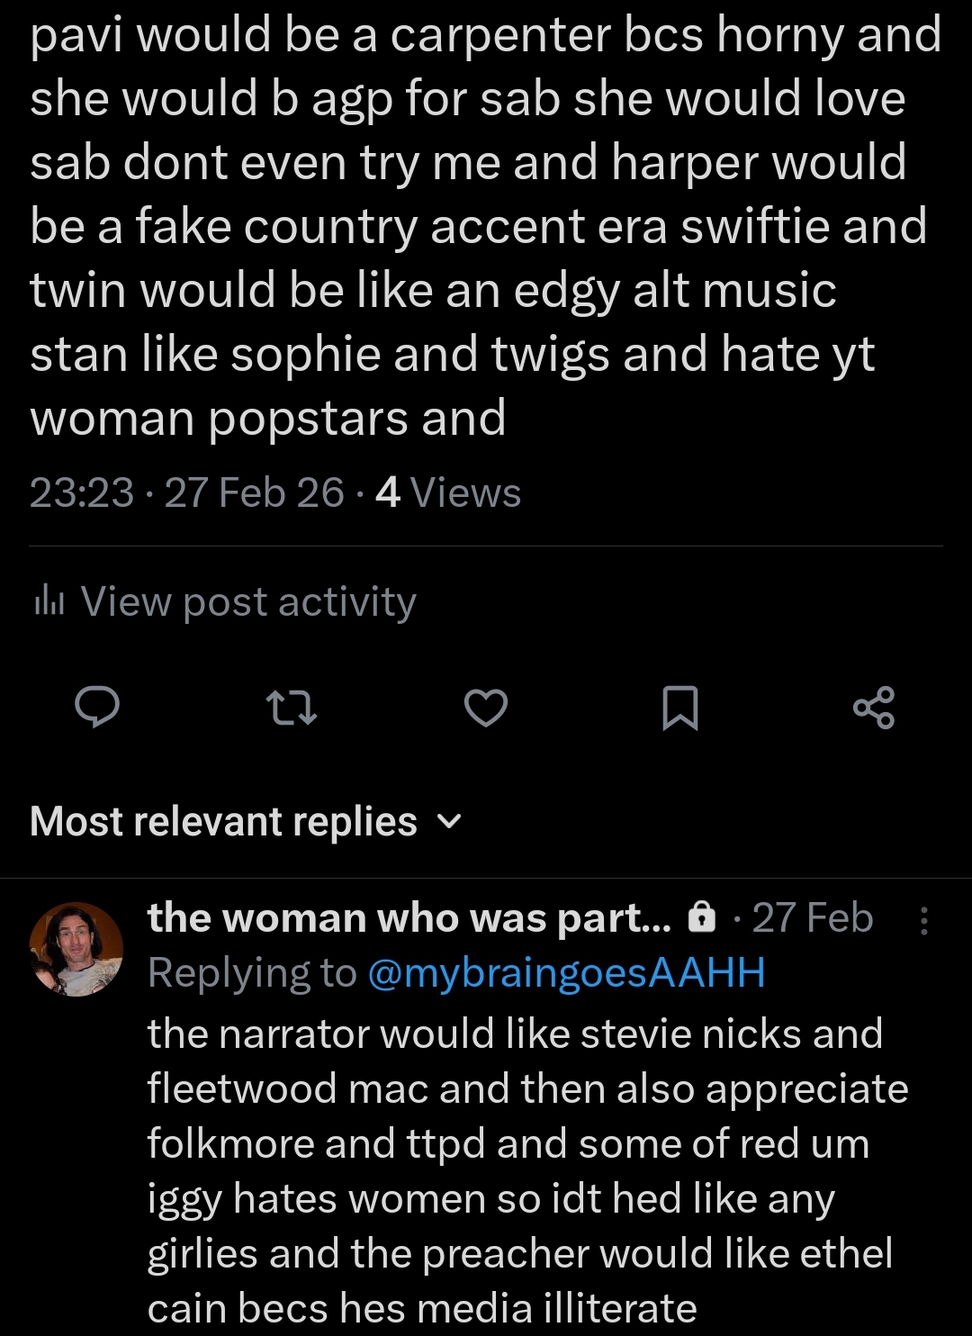The image size is (972, 1336).
Task: Click the 23:23 · 27 Feb 26 timestamp
Action: [186, 493]
